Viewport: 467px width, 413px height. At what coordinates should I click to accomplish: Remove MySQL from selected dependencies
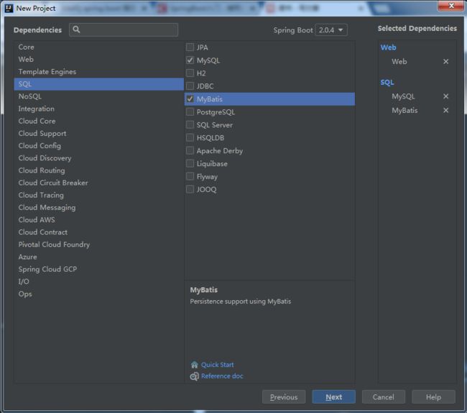coord(445,96)
